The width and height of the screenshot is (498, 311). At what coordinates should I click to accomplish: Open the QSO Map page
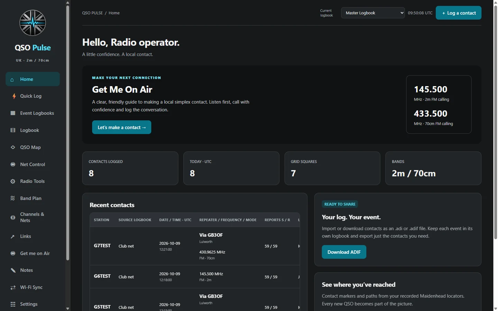33,147
